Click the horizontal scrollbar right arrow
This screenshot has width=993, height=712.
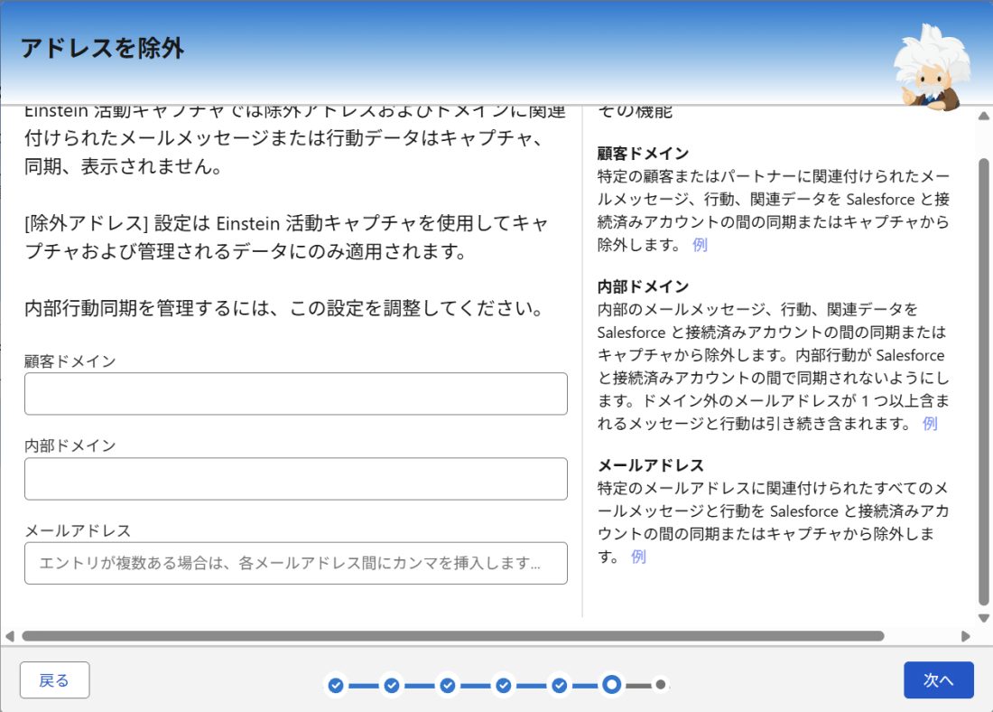point(965,636)
